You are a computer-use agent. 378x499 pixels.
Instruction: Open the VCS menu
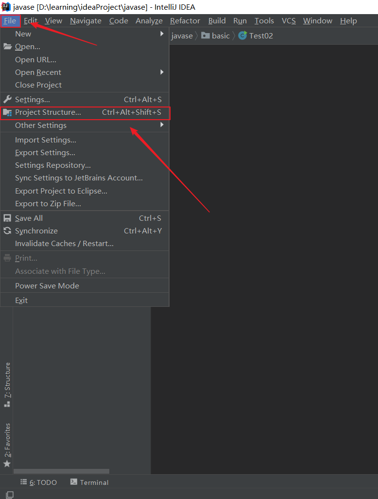289,21
